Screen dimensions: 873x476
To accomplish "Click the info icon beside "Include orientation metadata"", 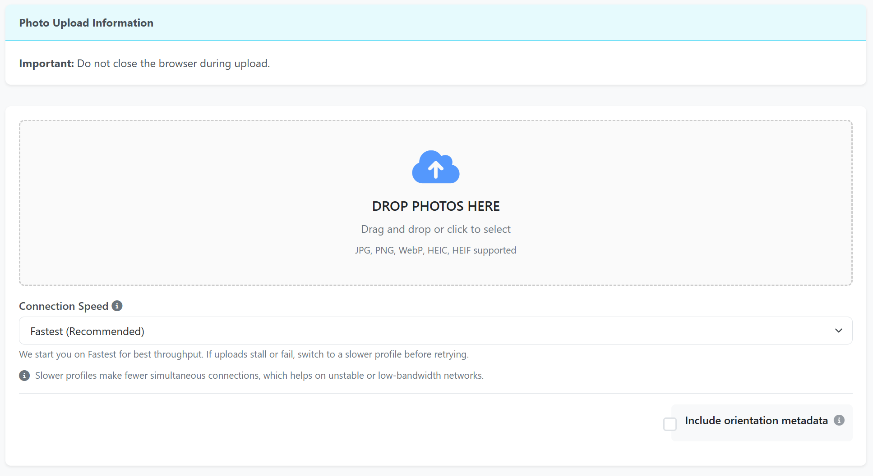I will pos(839,420).
